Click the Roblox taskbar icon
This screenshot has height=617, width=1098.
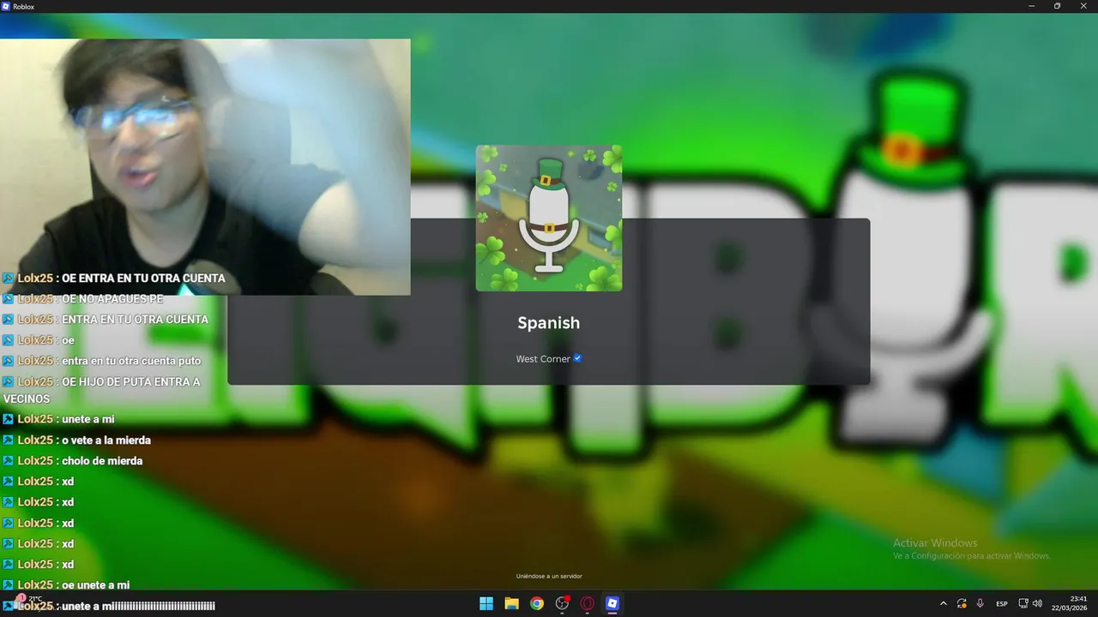point(612,603)
